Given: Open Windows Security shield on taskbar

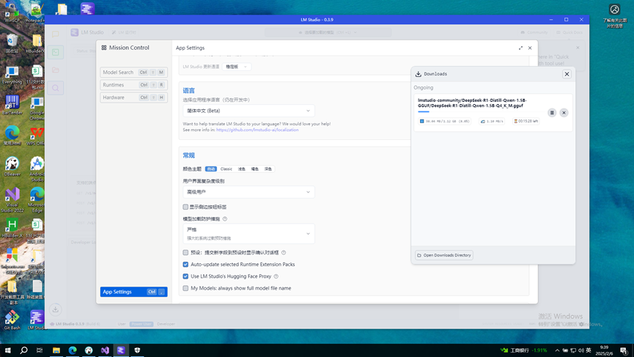Looking at the screenshot, I should (138, 350).
